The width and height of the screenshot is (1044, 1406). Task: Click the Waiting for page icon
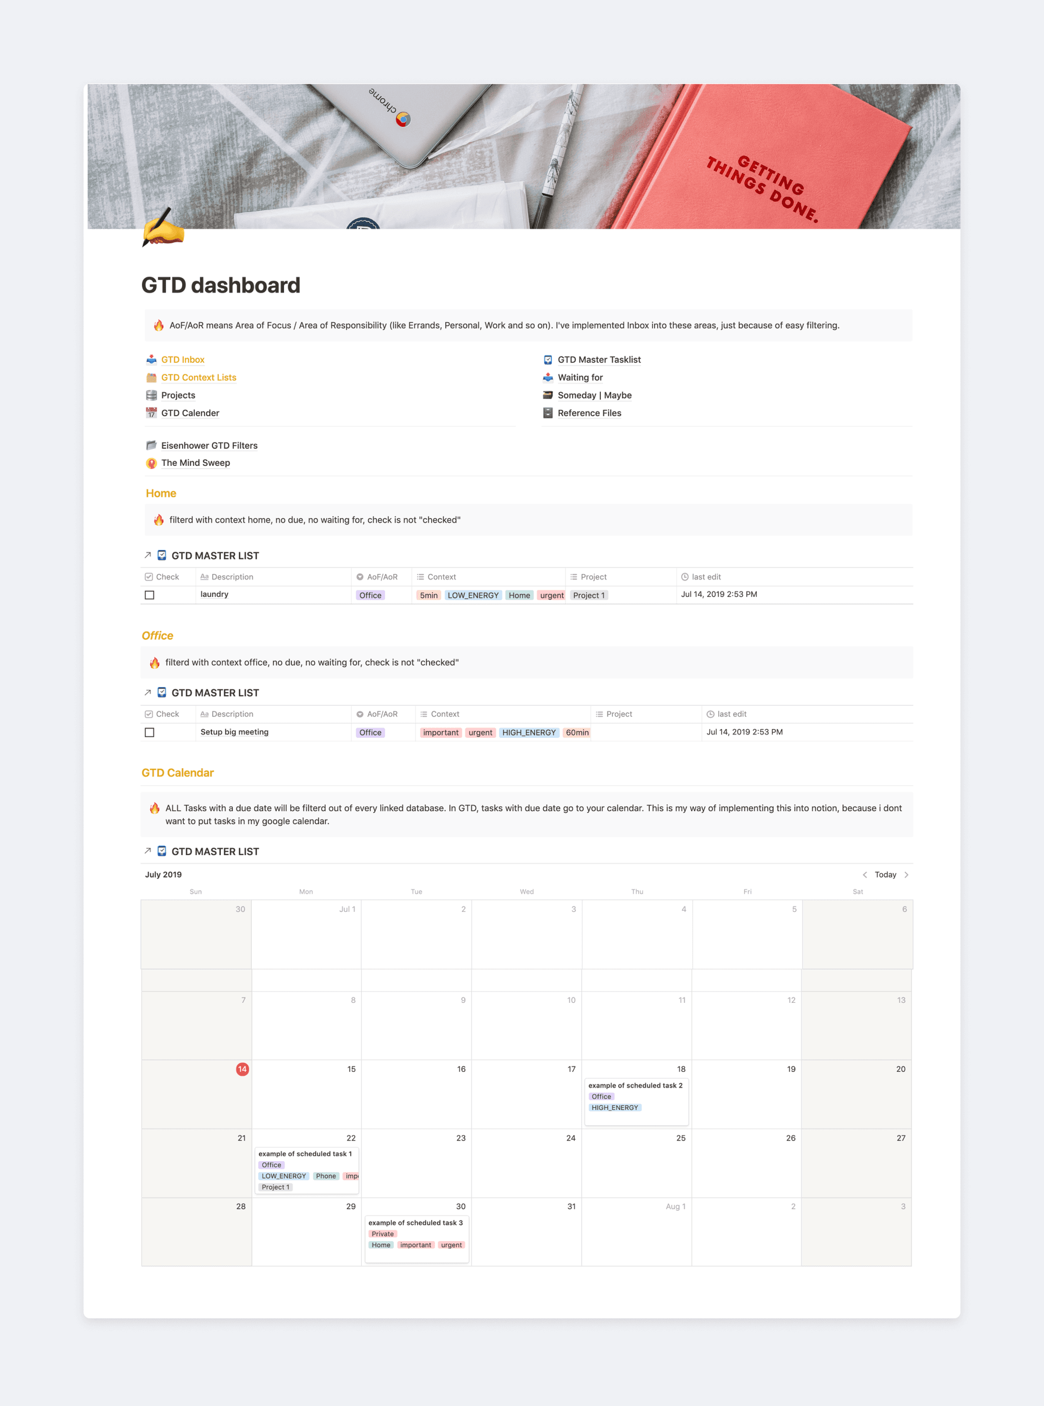548,377
